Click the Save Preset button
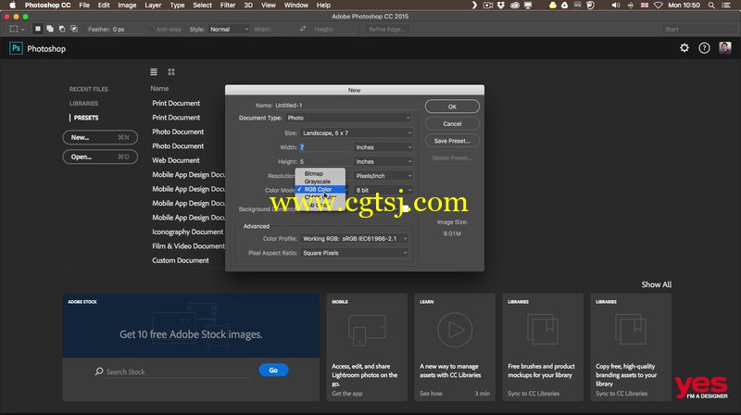Image resolution: width=741 pixels, height=415 pixels. (452, 141)
